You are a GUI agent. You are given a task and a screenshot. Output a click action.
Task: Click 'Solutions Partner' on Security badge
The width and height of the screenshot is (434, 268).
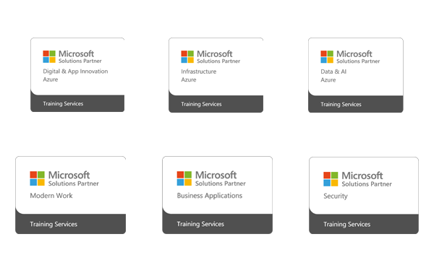[367, 184]
